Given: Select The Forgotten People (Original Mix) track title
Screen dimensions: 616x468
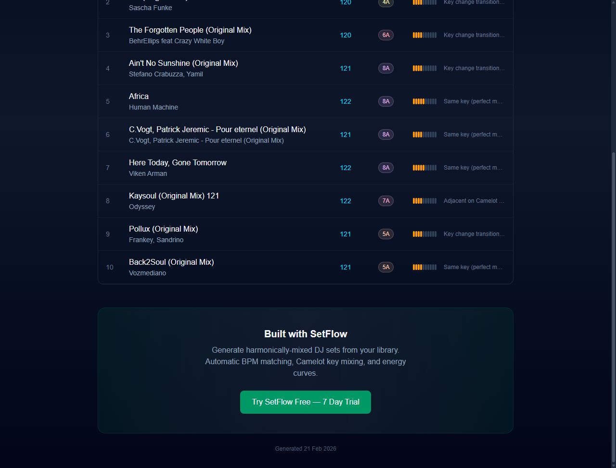Looking at the screenshot, I should click(190, 30).
